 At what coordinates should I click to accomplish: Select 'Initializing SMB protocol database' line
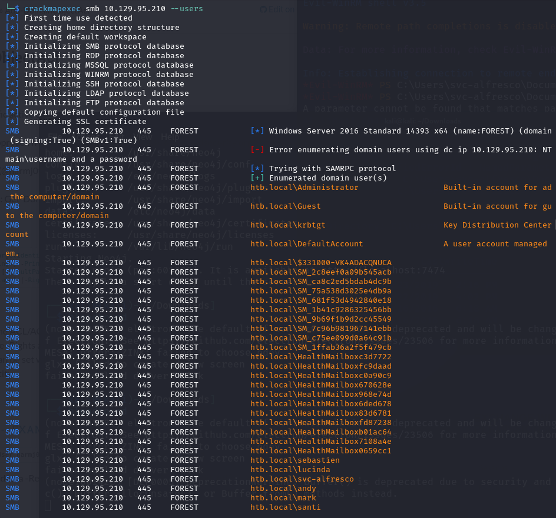tap(104, 46)
